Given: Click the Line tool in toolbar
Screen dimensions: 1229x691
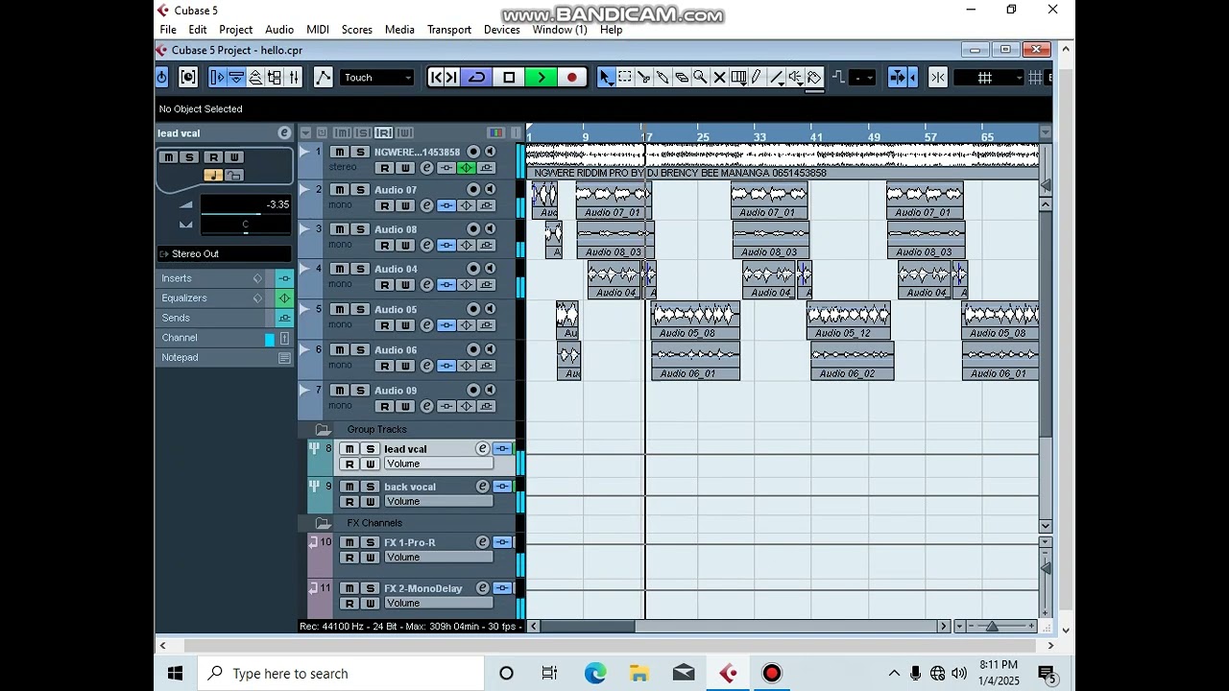Looking at the screenshot, I should click(776, 78).
